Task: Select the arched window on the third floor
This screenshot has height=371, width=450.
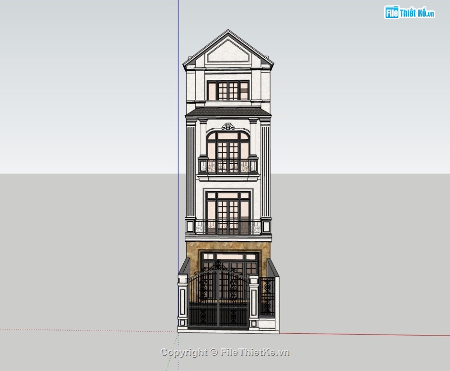Action: click(x=228, y=152)
